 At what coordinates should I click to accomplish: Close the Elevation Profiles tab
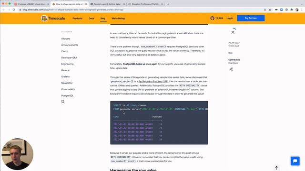click(x=162, y=4)
